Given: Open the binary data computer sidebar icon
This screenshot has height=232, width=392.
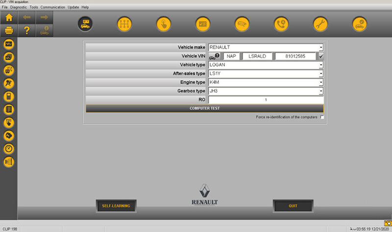Looking at the screenshot, I should [x=9, y=70].
